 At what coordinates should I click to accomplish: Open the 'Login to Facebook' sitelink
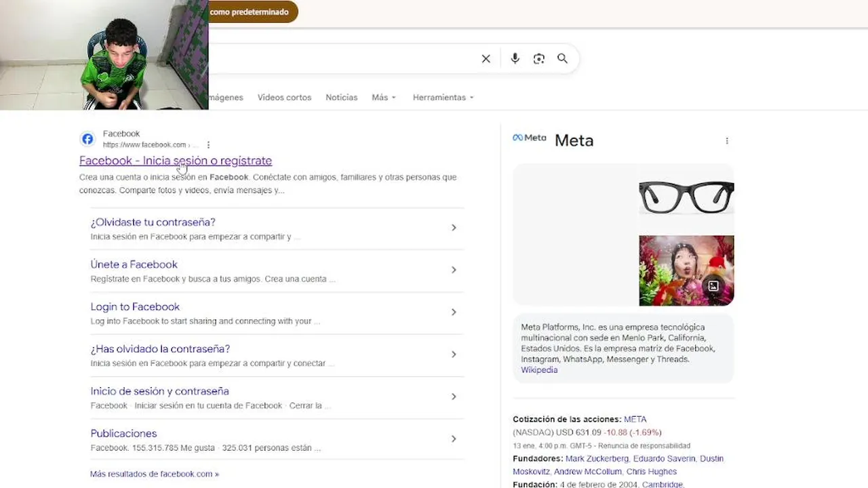(x=135, y=307)
